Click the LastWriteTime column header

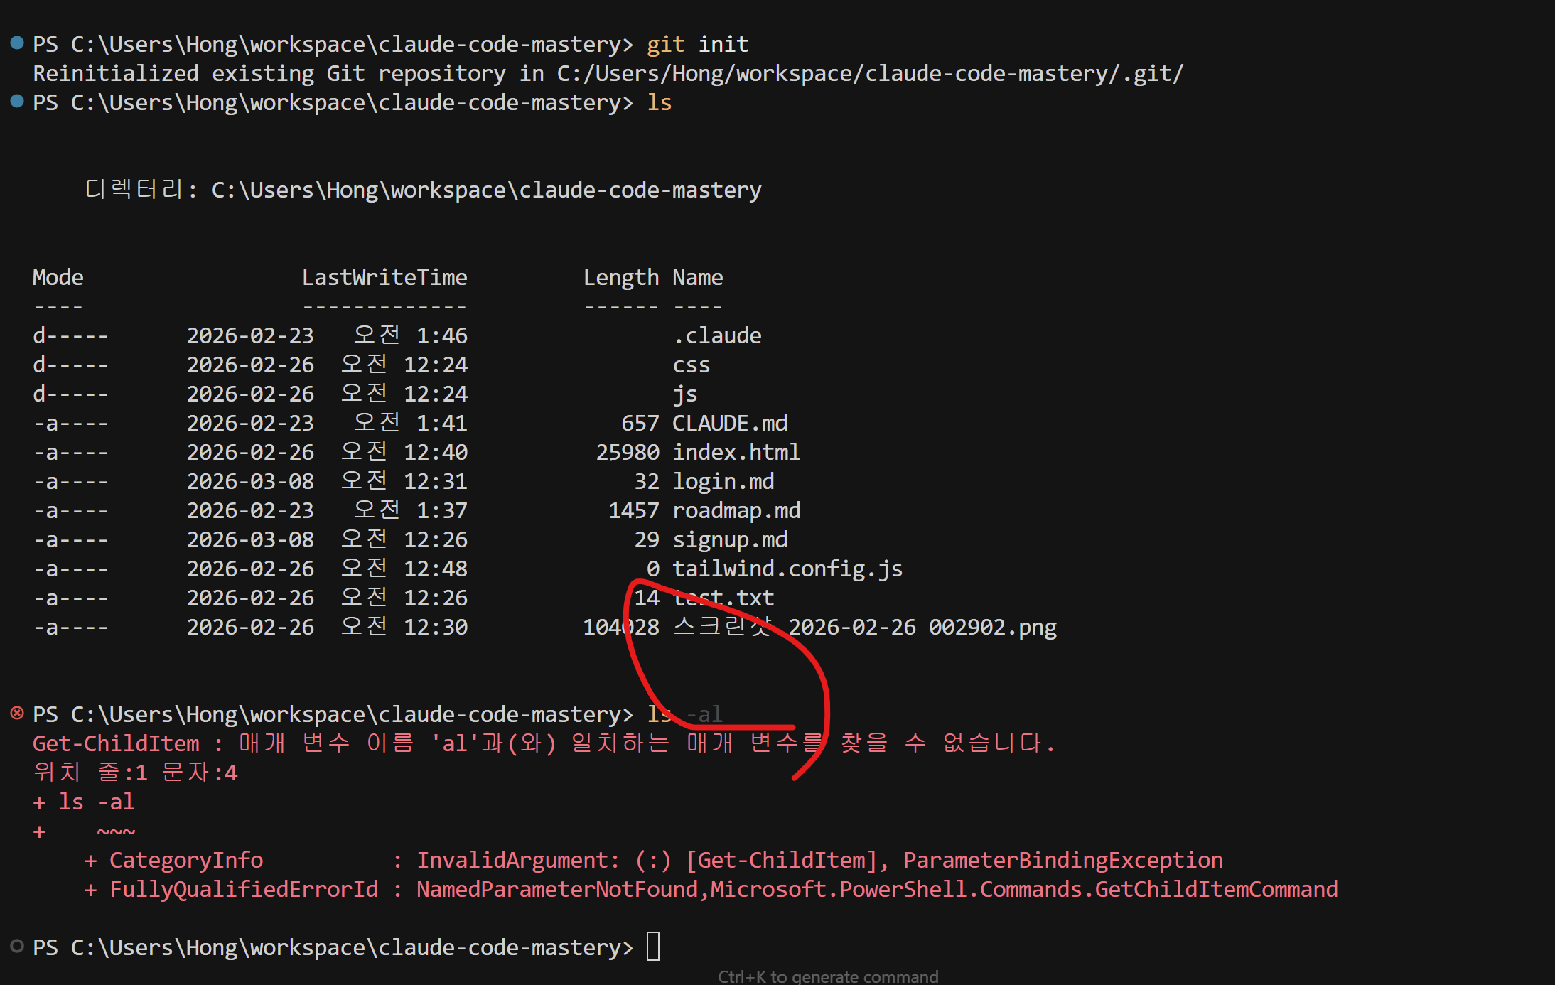click(x=384, y=277)
